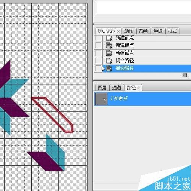Click the state icon beside the third 新建锚点
Image resolution: width=191 pixels, height=191 pixels.
(x=109, y=53)
